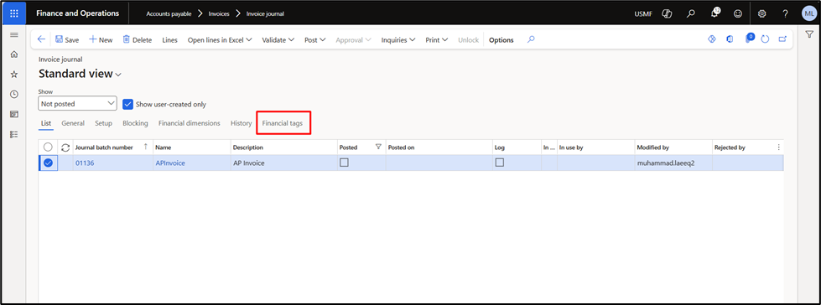Open in Microsoft Office icon
This screenshot has height=305, width=821.
pos(730,39)
